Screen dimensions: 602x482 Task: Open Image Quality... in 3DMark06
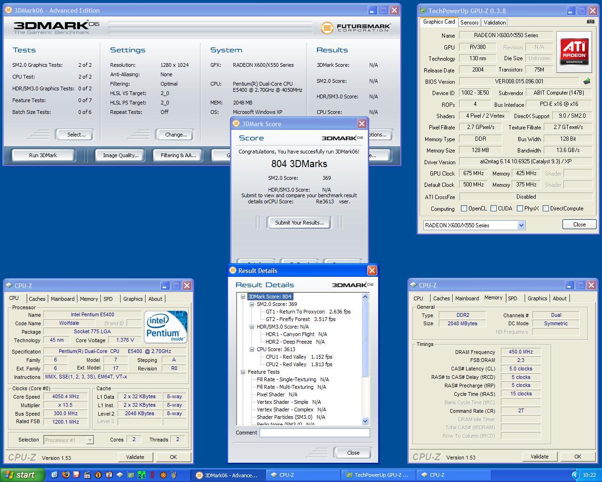121,155
